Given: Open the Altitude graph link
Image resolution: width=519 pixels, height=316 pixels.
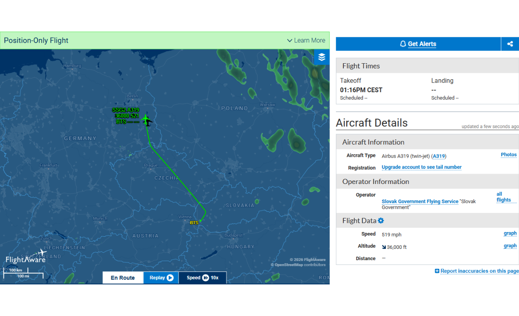Looking at the screenshot, I should (510, 246).
